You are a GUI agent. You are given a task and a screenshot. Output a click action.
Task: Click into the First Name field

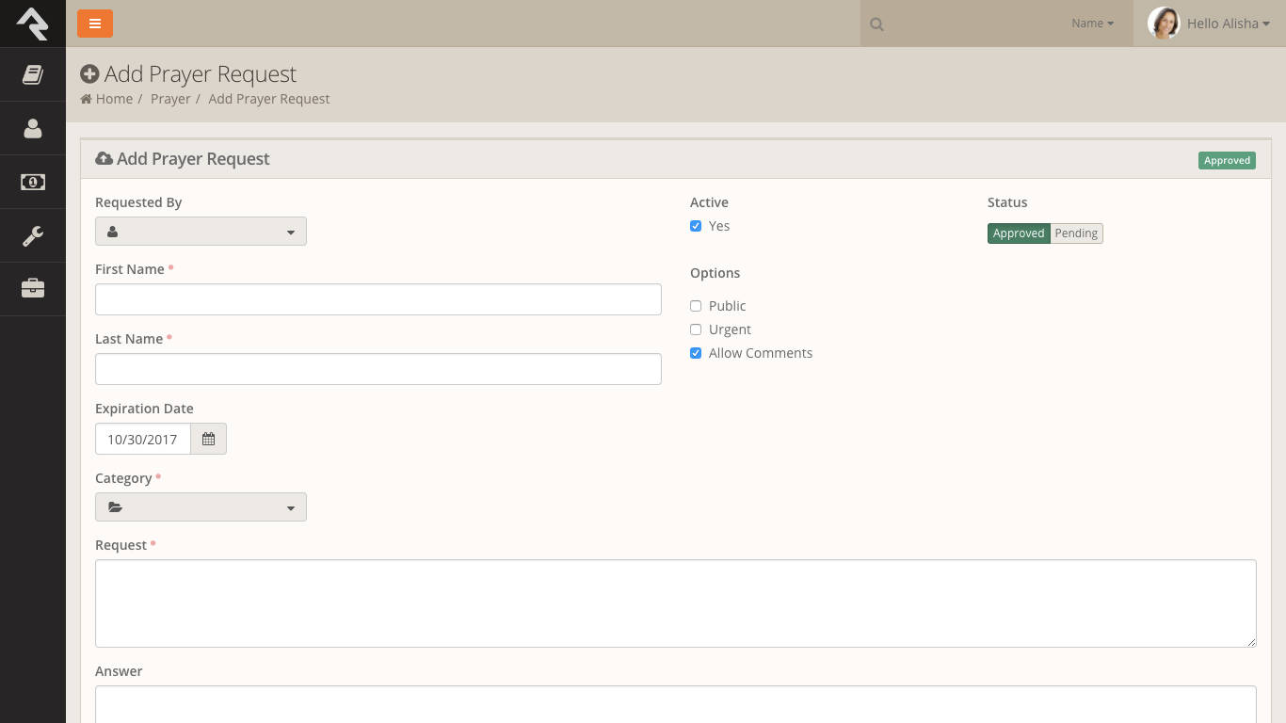click(378, 299)
